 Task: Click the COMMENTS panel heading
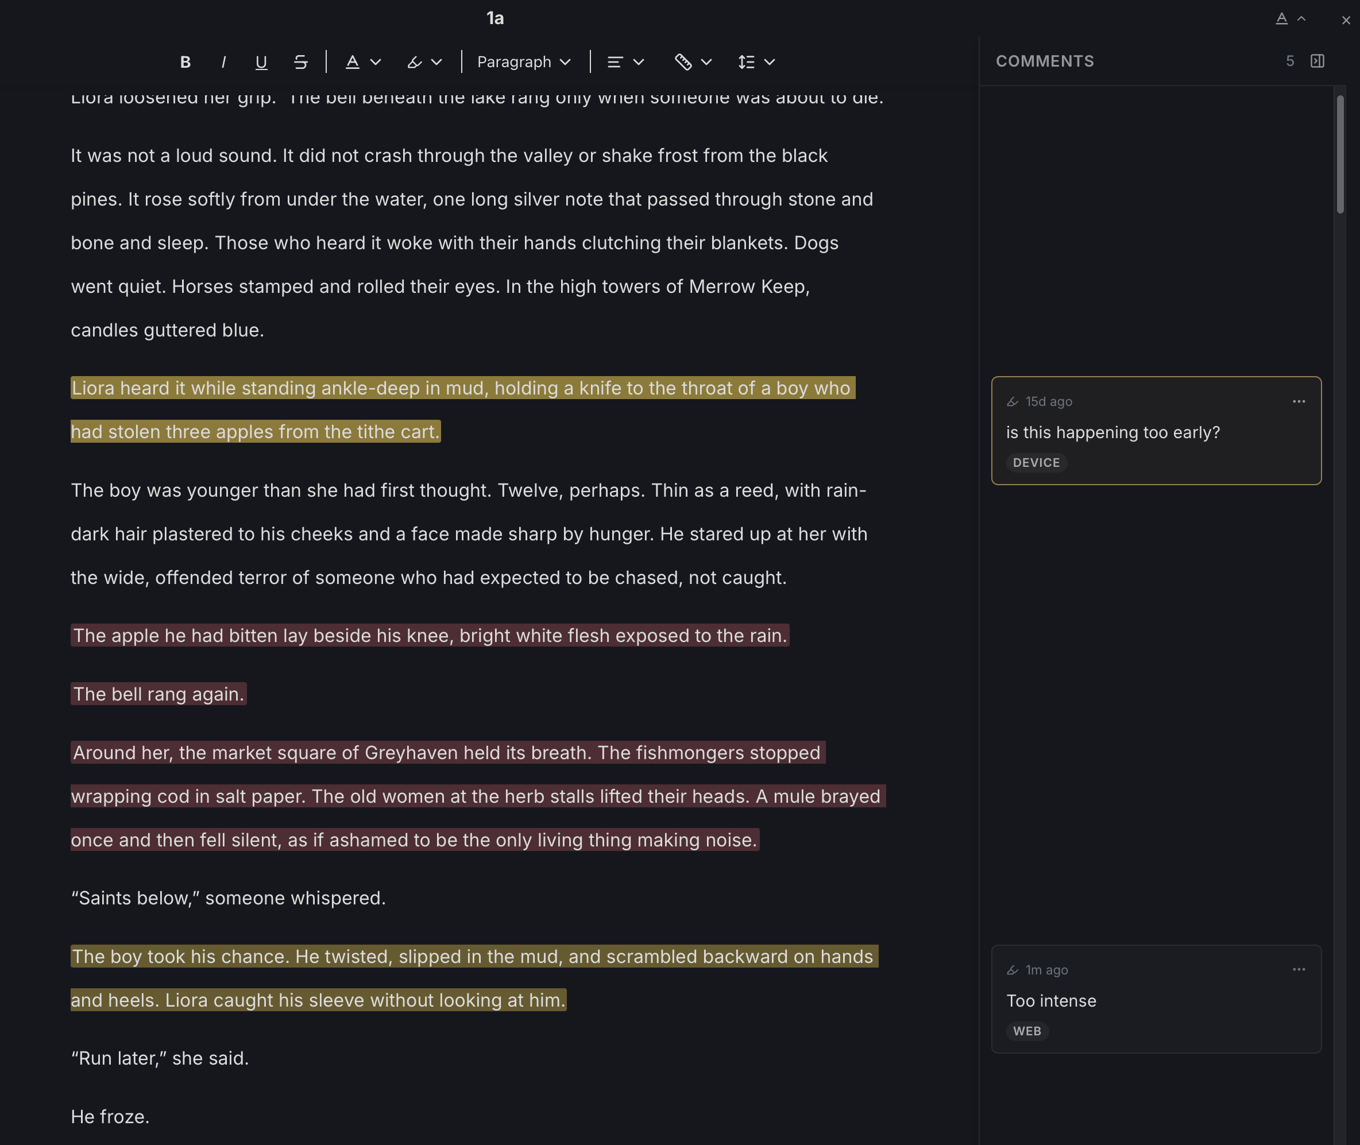click(x=1045, y=61)
